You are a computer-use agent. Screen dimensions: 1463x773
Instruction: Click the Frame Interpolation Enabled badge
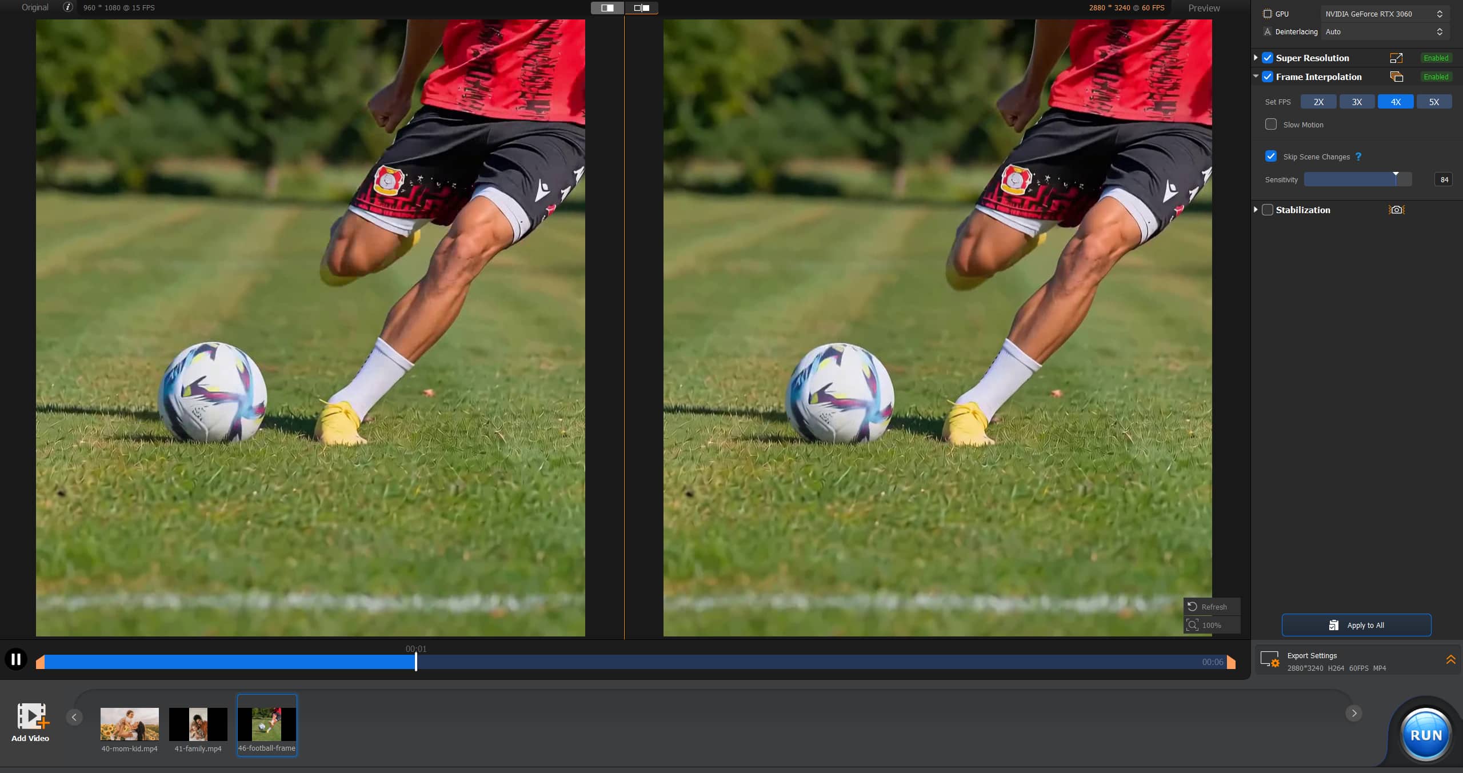point(1436,77)
